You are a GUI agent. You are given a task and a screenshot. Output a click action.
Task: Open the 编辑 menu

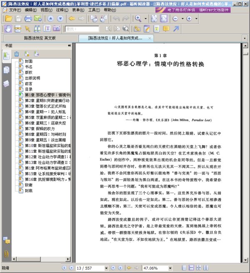tap(30, 10)
